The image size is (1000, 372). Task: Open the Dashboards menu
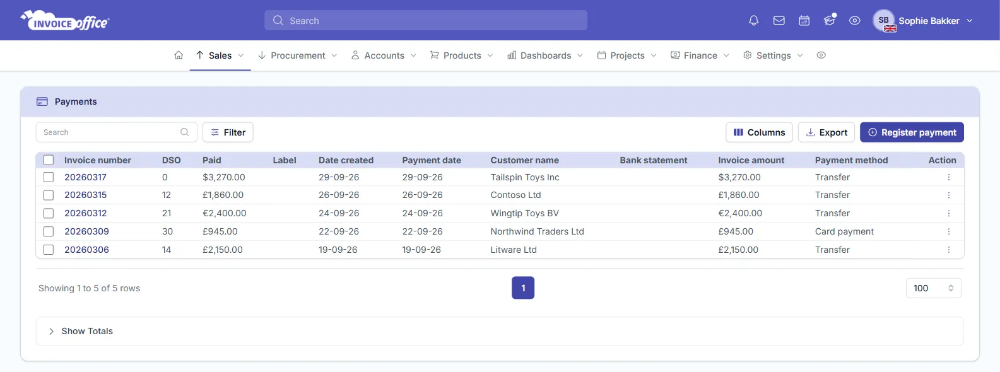point(545,55)
